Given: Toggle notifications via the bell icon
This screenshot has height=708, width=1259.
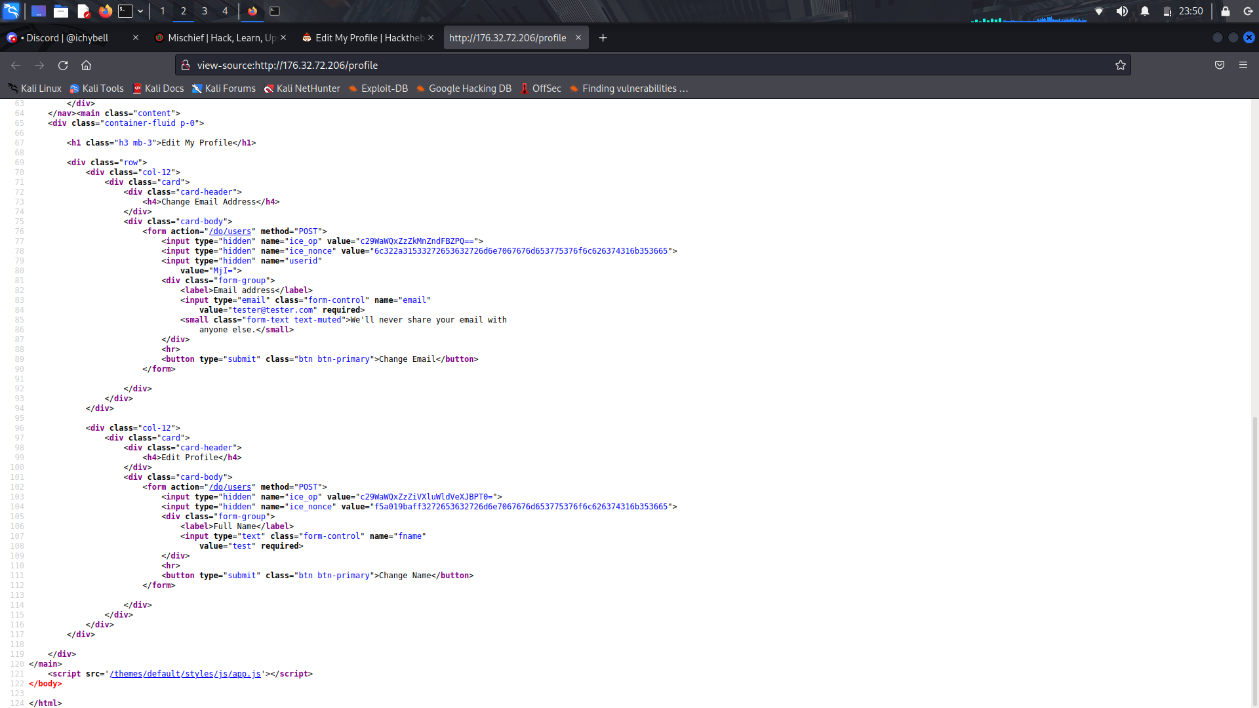Looking at the screenshot, I should click(x=1146, y=10).
